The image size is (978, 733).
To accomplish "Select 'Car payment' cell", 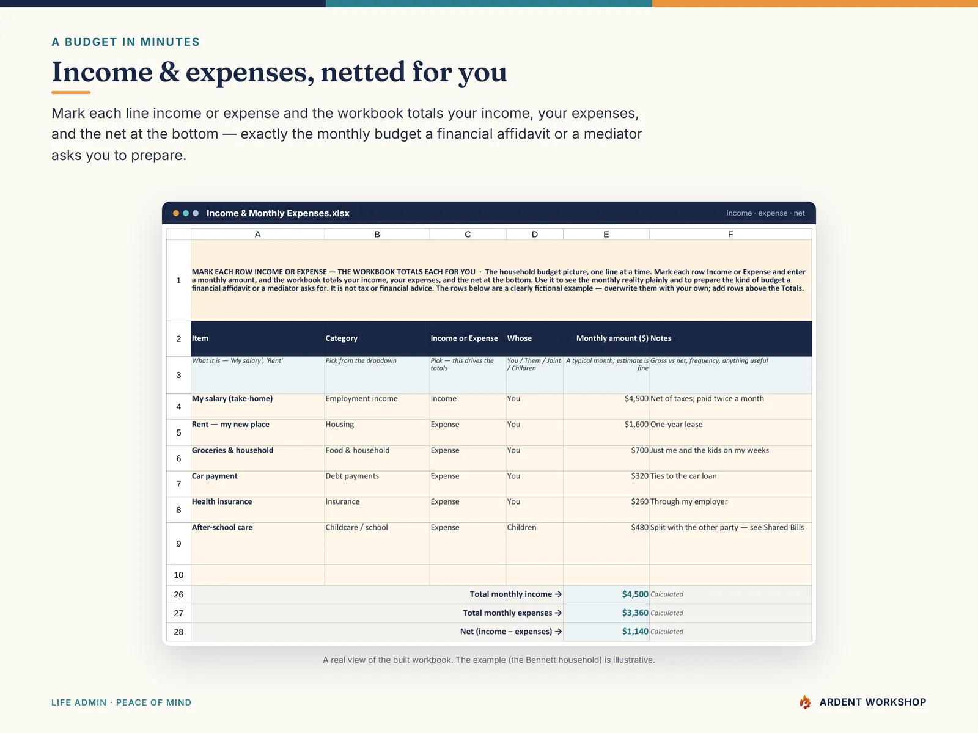I will click(x=257, y=483).
